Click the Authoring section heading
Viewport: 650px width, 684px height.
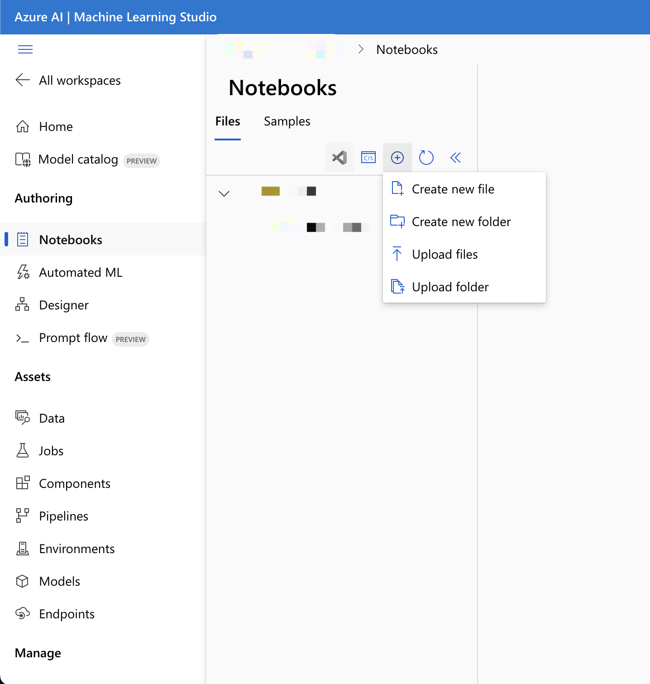click(x=43, y=198)
